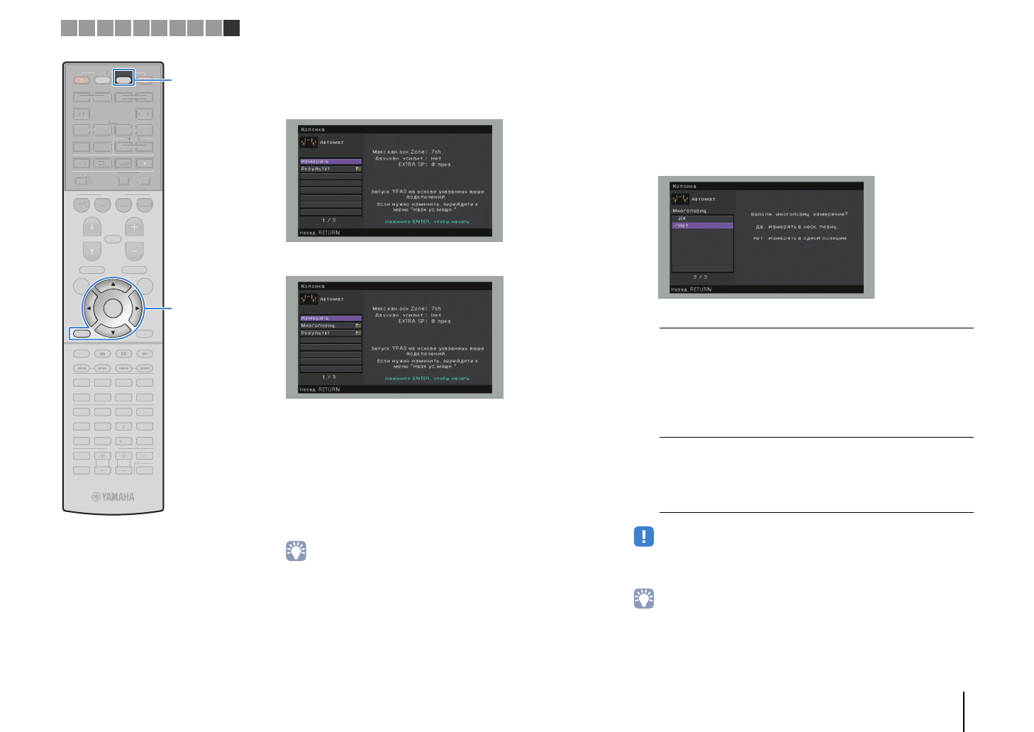Viewport: 1034px width, 732px height.
Task: Open 'Результат' folder in first menu screen
Action: click(330, 169)
